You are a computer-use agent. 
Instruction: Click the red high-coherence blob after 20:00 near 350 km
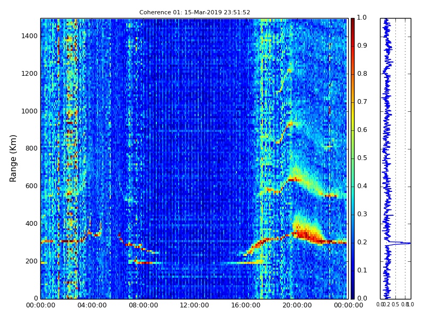tap(308, 235)
